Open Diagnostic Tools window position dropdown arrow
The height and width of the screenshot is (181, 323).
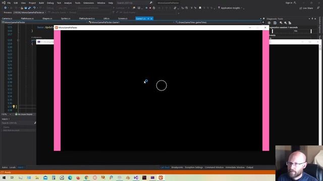tap(309, 19)
